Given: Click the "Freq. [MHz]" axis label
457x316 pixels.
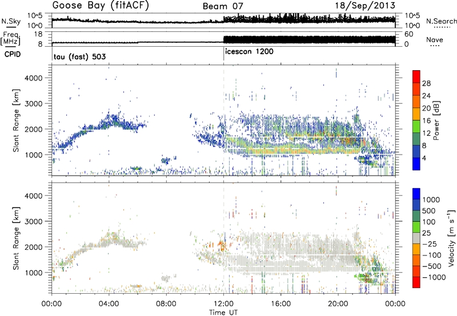Looking at the screenshot, I should 10,38.
